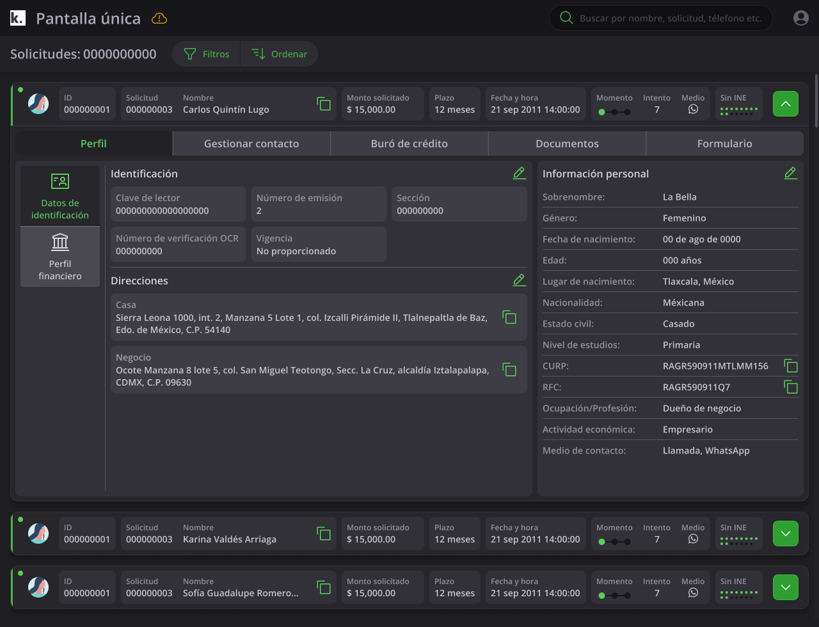Viewport: 819px width, 627px height.
Task: Click WhatsApp icon in Sofía's row
Action: point(693,593)
